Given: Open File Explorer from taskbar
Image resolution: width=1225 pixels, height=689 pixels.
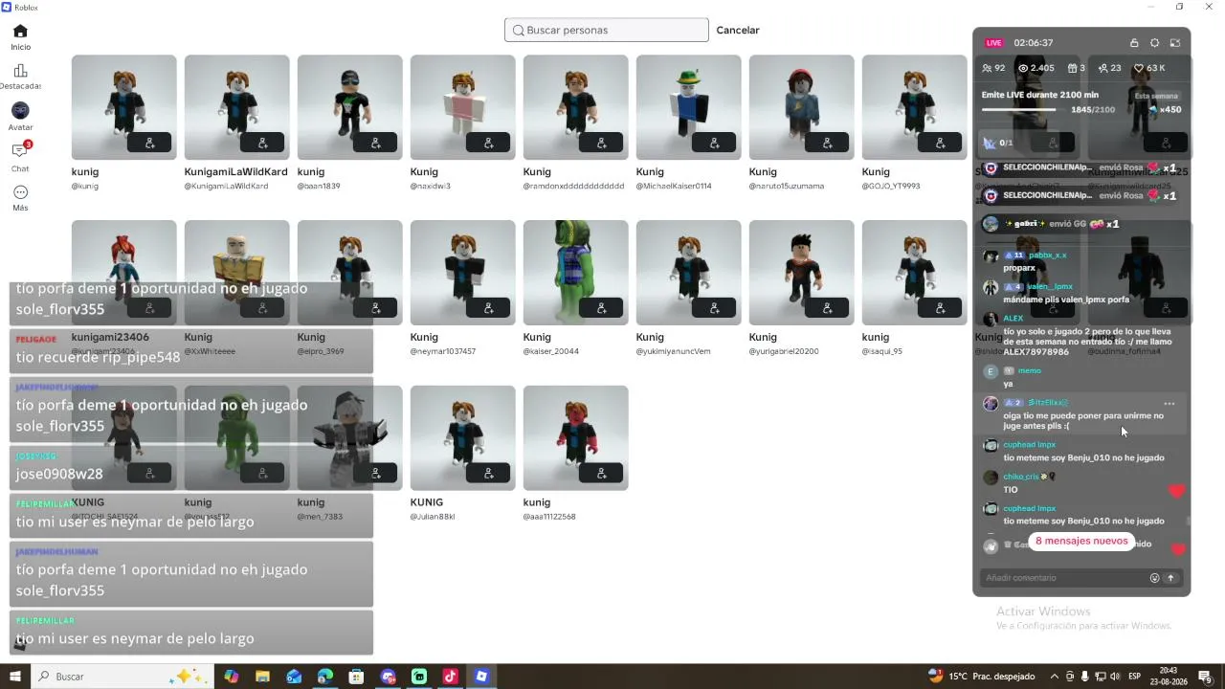Looking at the screenshot, I should [262, 677].
